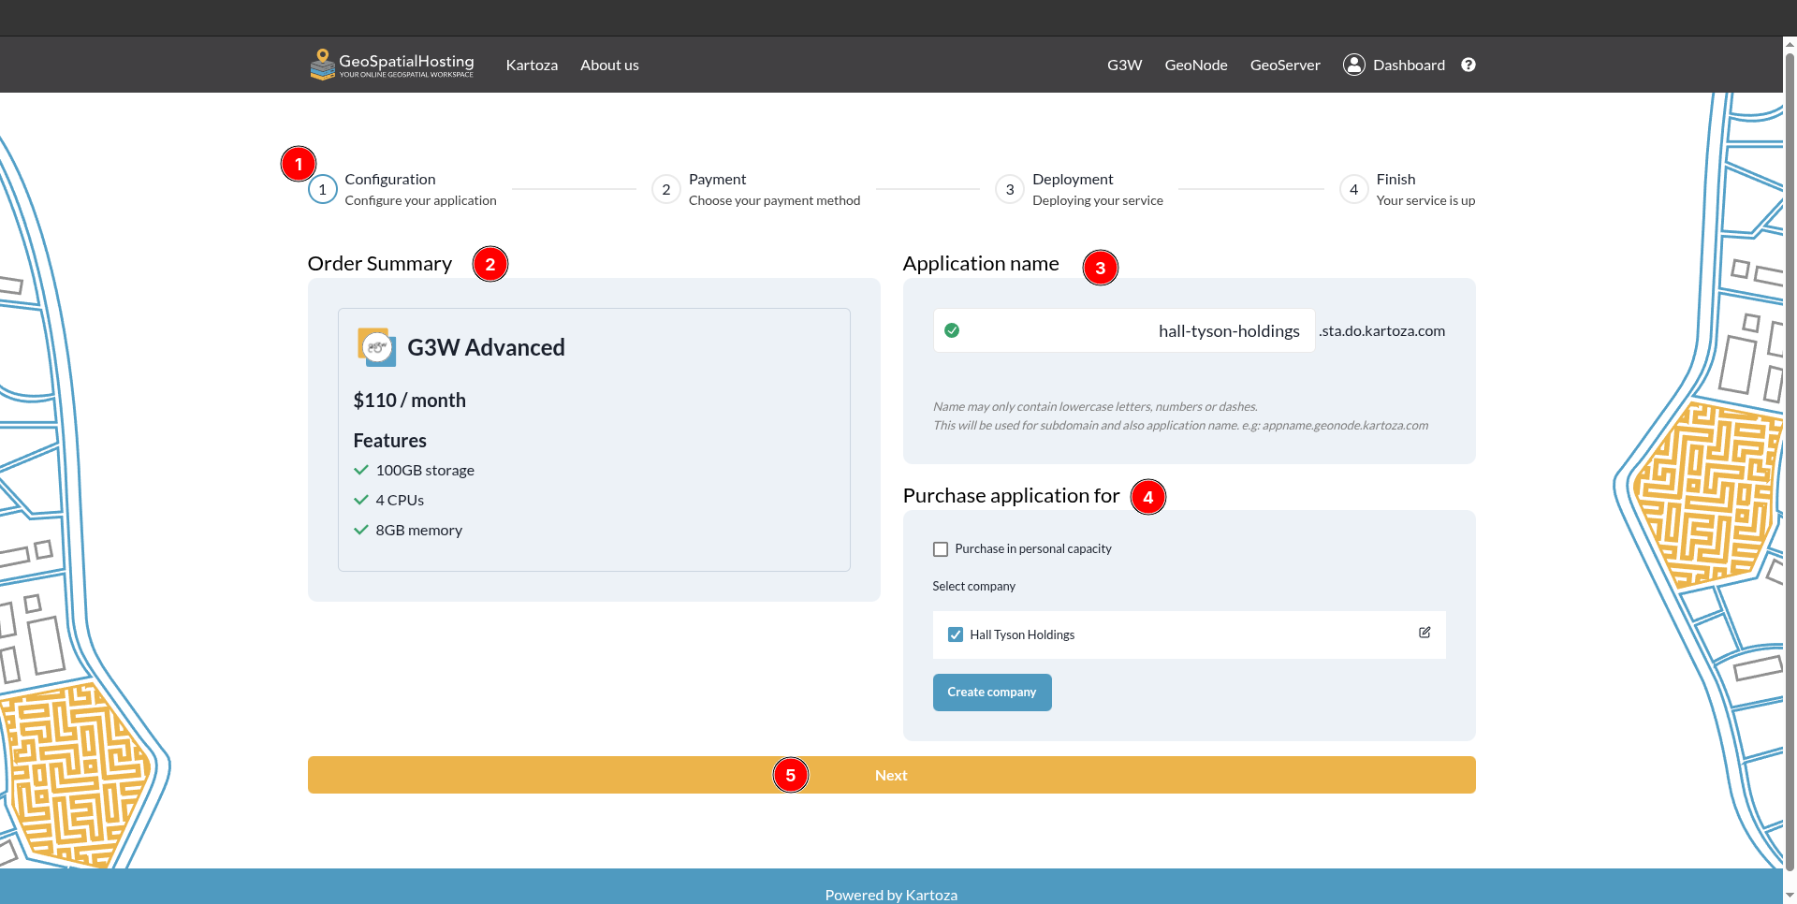Select step 4 Finish circle

[x=1354, y=189]
